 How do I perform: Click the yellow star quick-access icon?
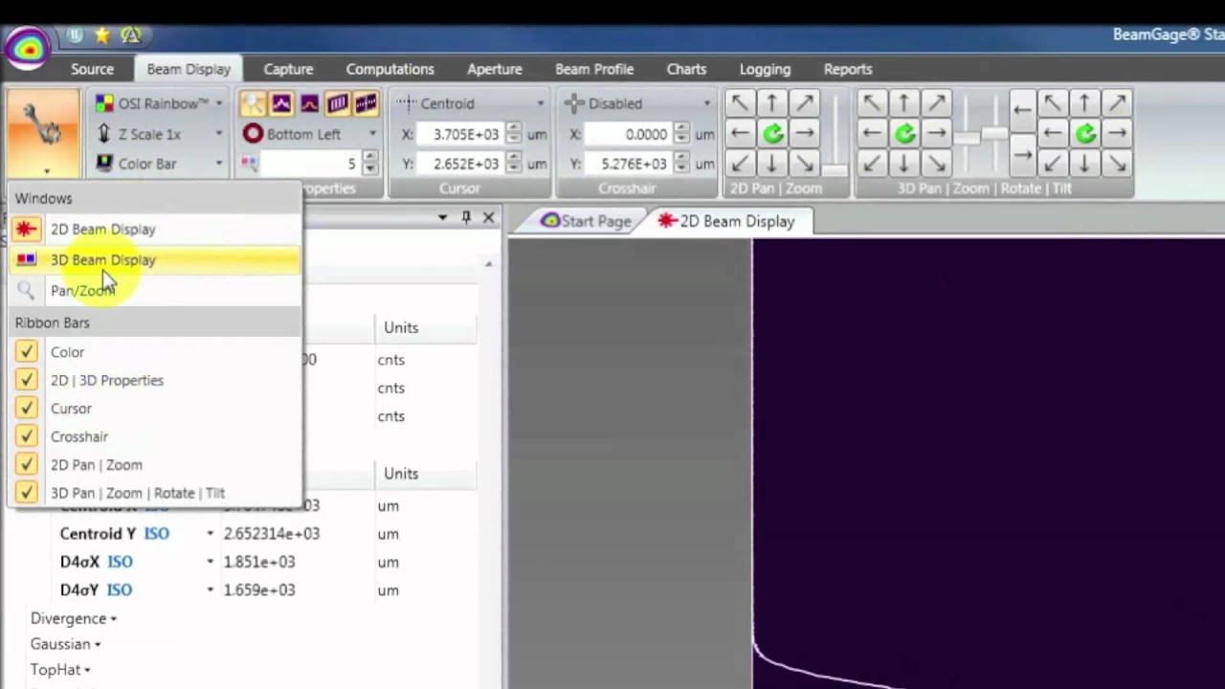[101, 35]
